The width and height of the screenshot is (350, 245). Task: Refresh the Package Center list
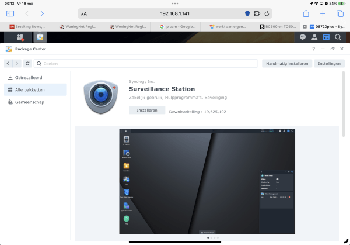[27, 64]
